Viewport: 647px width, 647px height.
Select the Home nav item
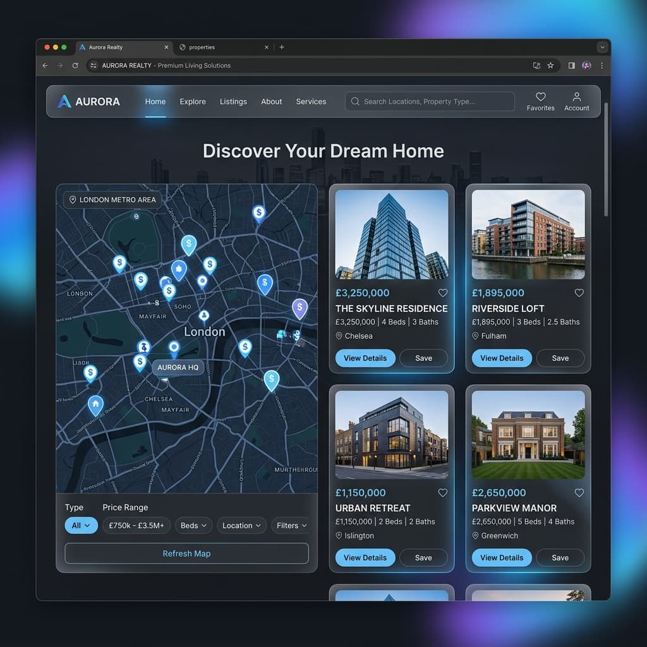(x=155, y=102)
